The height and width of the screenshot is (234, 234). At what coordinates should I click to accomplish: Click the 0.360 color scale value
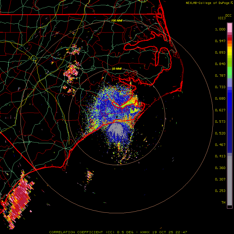tap(220, 168)
